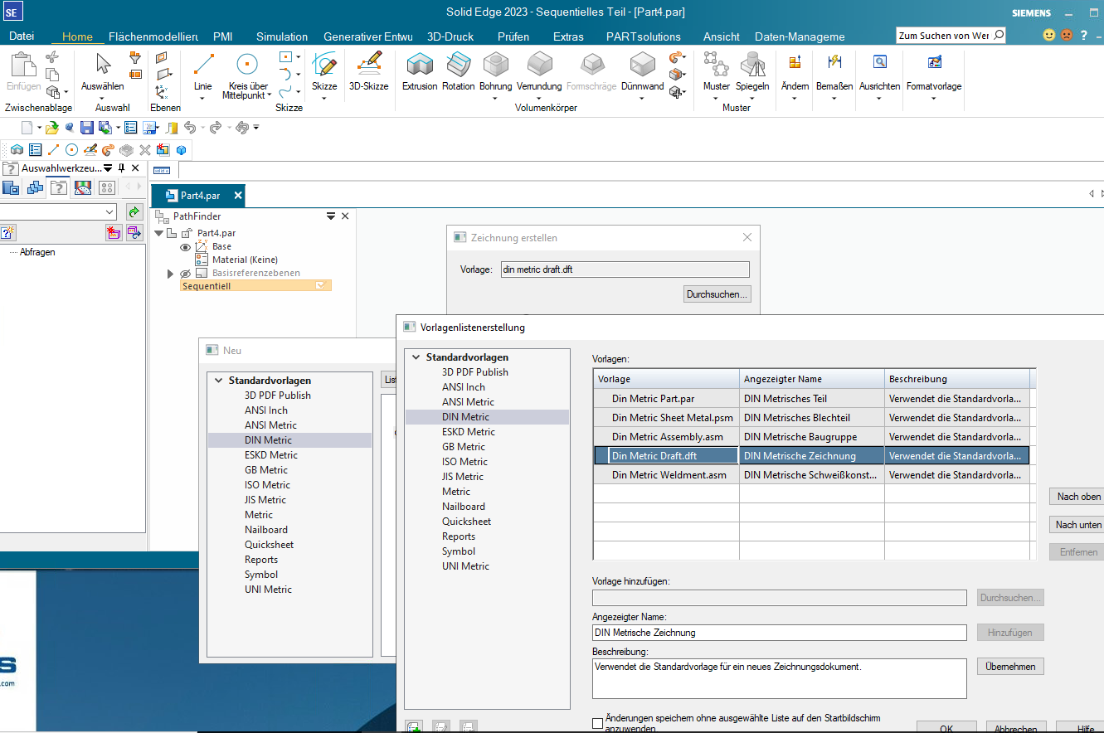Switch to the Flächenmodellieren tab
The image size is (1104, 733).
(x=153, y=36)
